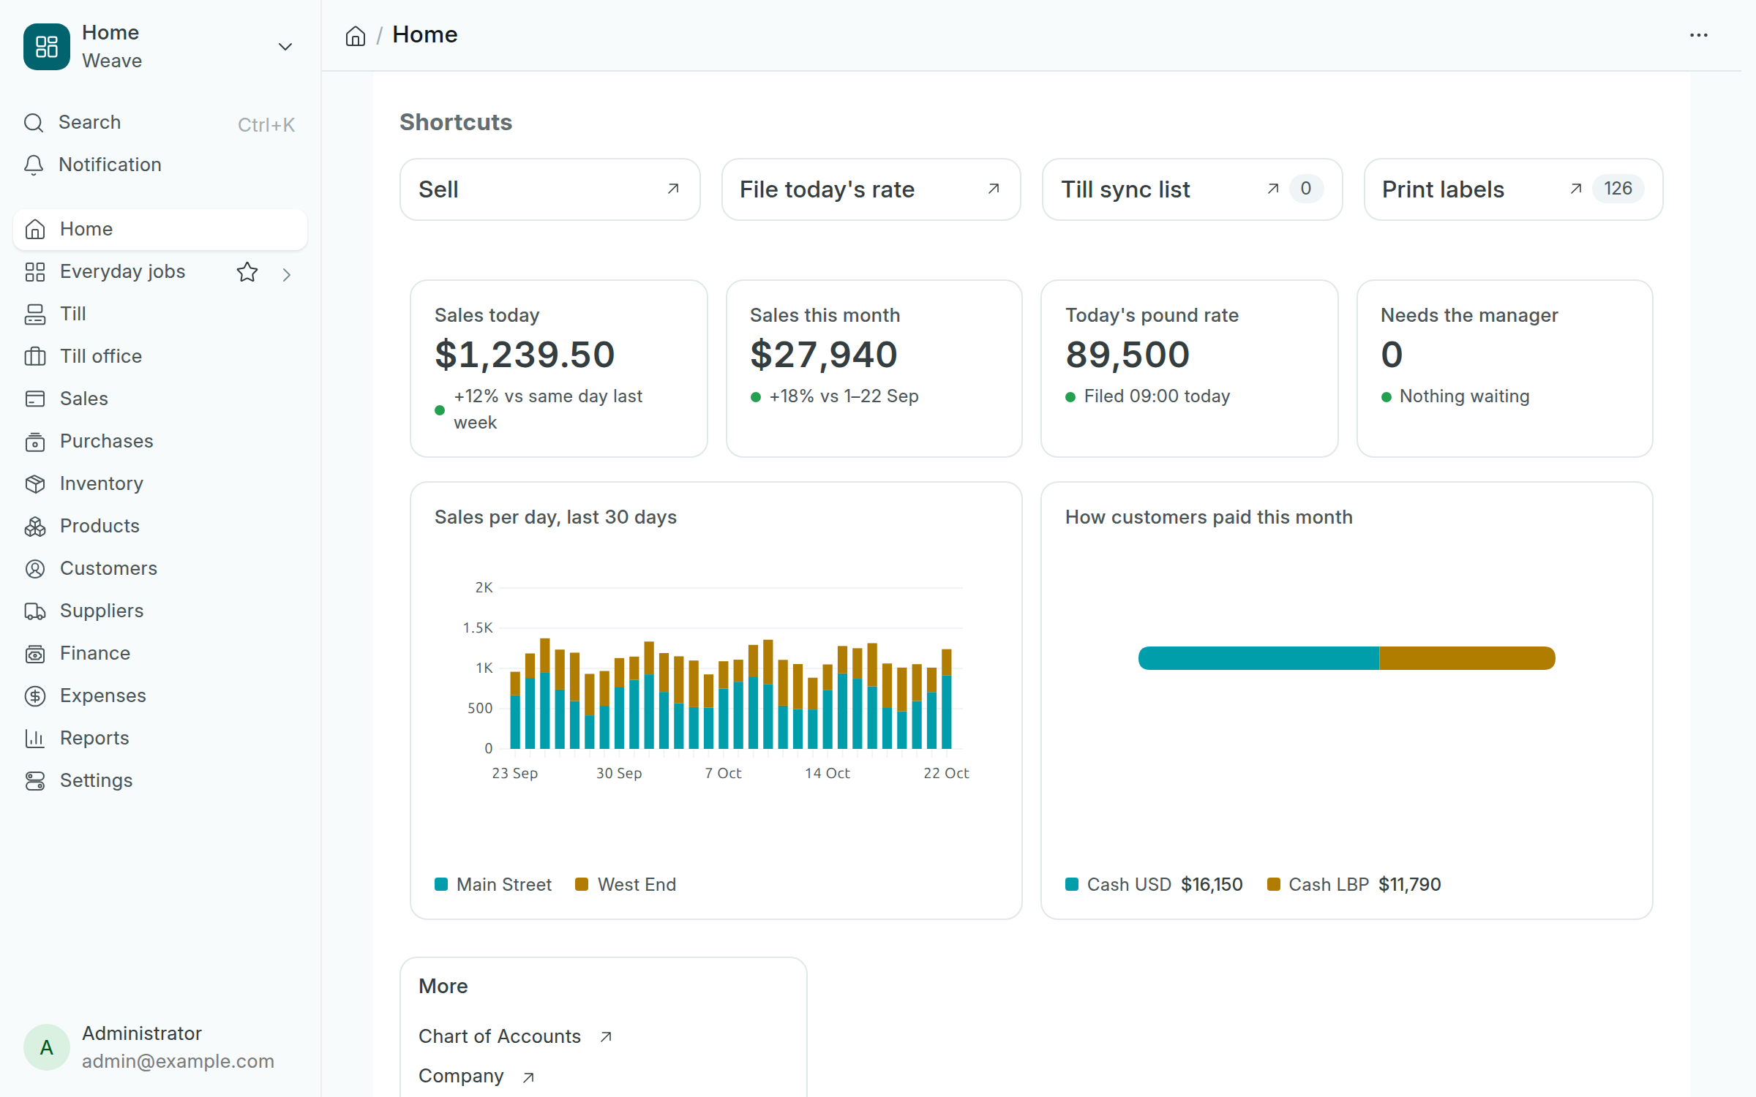Viewport: 1756px width, 1097px height.
Task: Open the Sell shortcut
Action: click(x=550, y=189)
